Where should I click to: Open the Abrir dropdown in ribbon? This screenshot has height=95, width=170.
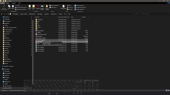click(69, 5)
